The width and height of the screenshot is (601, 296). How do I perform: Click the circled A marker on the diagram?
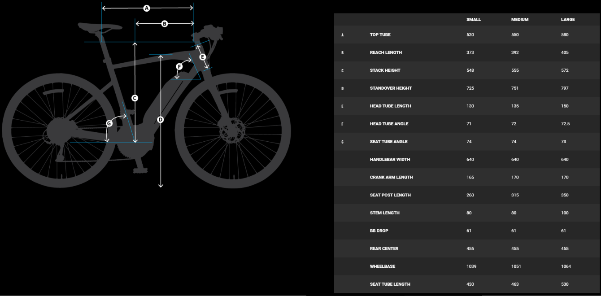[146, 8]
